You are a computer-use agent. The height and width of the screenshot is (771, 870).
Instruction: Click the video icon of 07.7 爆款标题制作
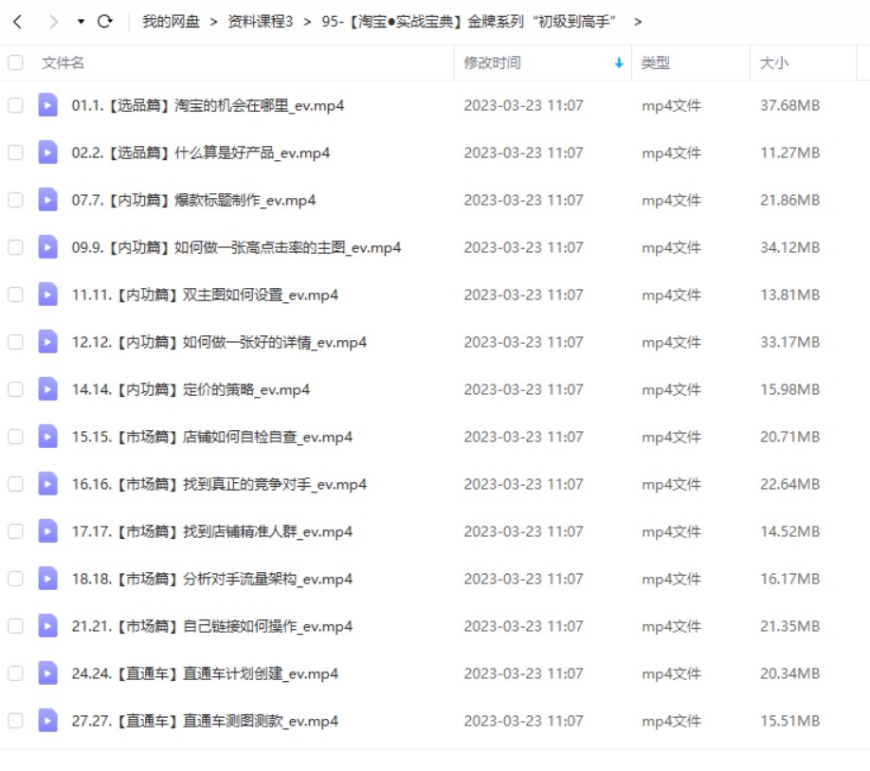pos(47,200)
